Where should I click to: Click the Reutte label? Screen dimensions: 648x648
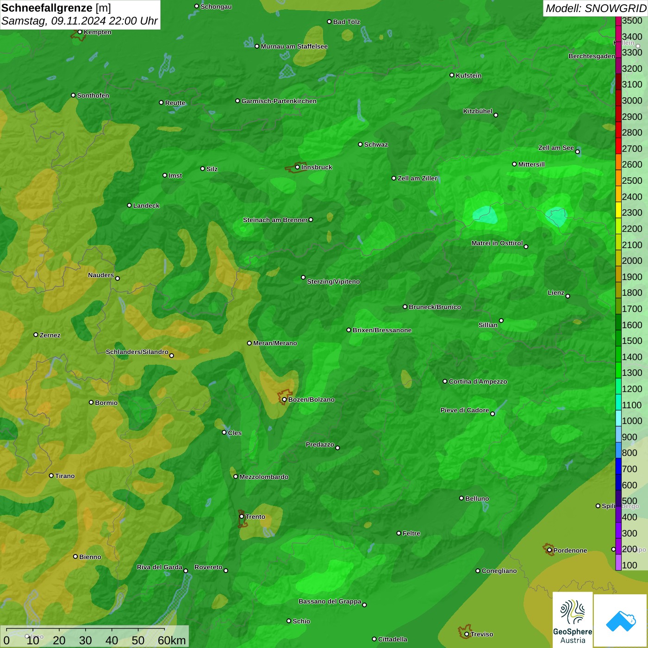[x=175, y=103]
